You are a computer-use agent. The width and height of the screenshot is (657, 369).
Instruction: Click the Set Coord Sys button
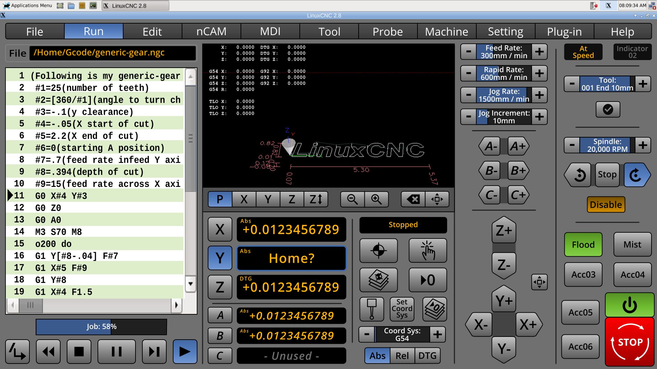(x=402, y=309)
